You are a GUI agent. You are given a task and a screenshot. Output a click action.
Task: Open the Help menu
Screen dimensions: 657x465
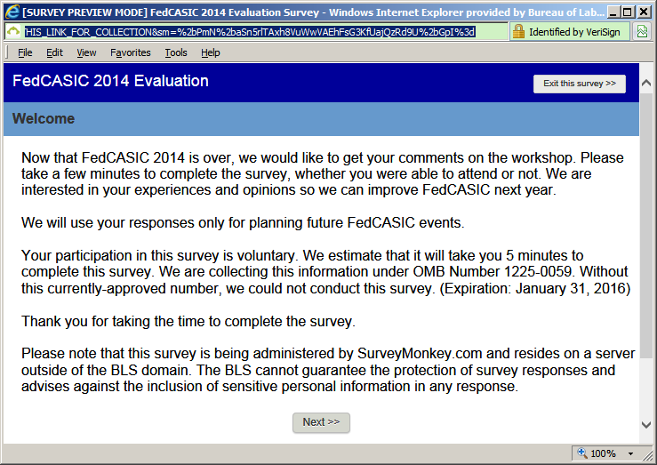211,52
